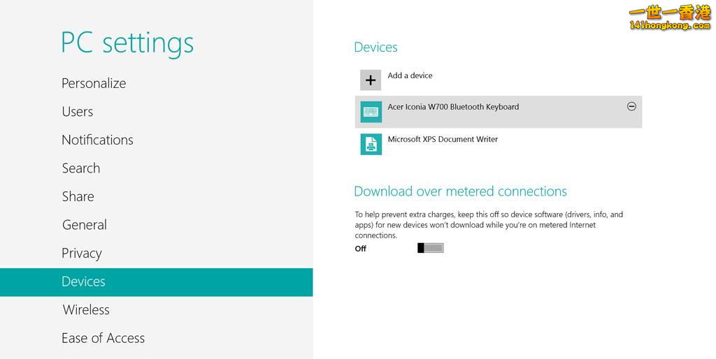Select the highlighted Devices category
This screenshot has height=359, width=716.
[x=83, y=281]
